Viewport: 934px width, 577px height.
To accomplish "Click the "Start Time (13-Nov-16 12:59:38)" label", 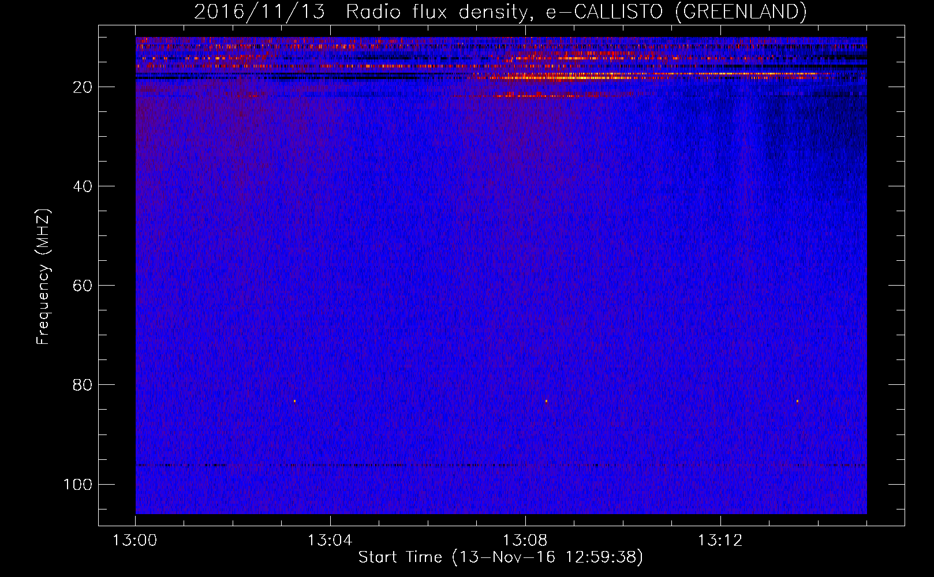I will 500,558.
